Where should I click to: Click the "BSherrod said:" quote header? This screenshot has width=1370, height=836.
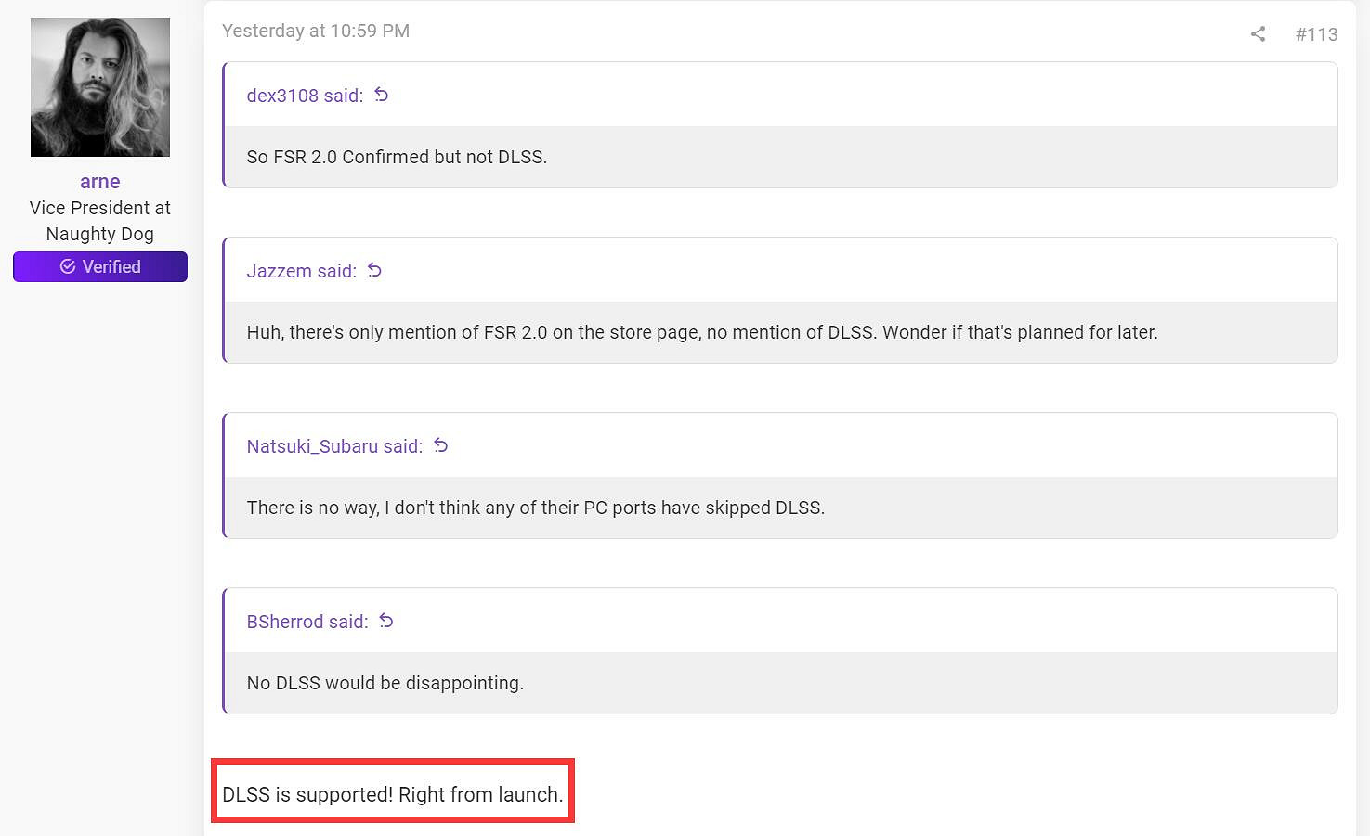coord(307,622)
